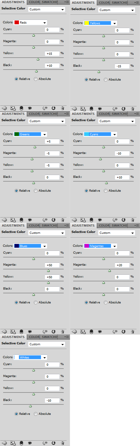The image size is (140, 446).
Task: Click back arrow icon in Greens panel
Action: click(x=4, y=220)
